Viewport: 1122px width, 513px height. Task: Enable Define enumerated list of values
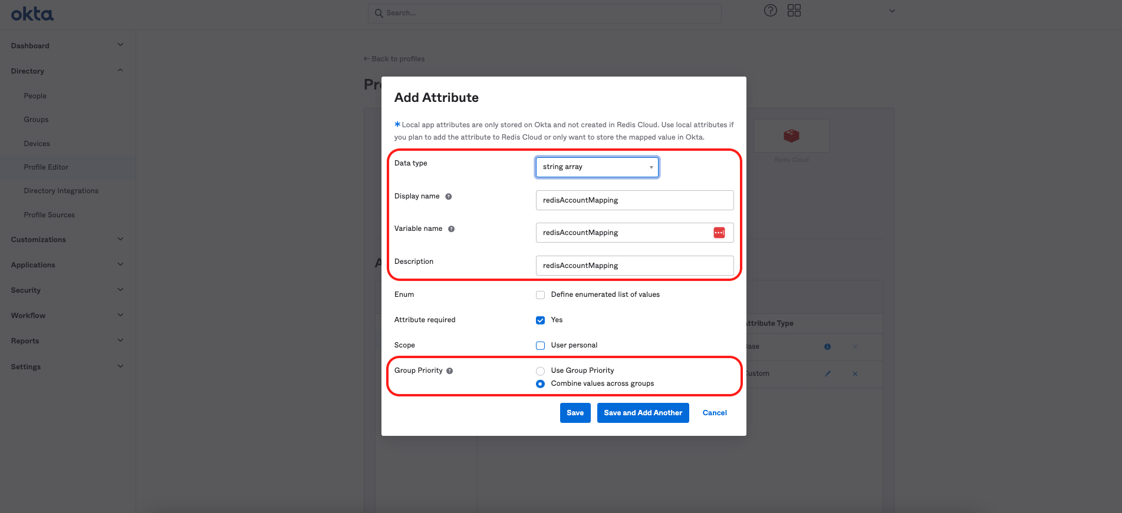[540, 295]
